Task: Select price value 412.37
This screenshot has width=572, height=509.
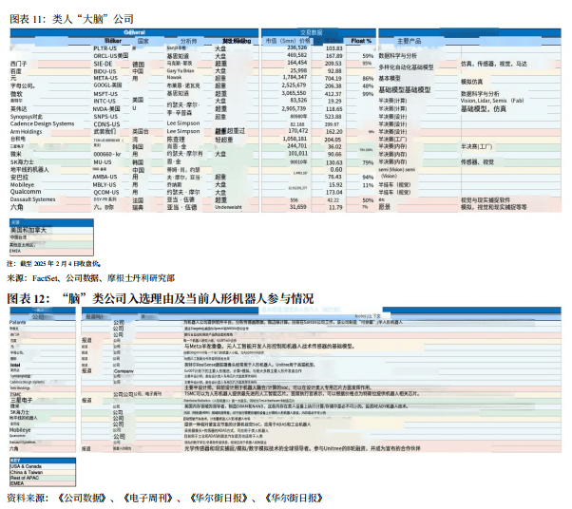Action: pyautogui.click(x=334, y=94)
